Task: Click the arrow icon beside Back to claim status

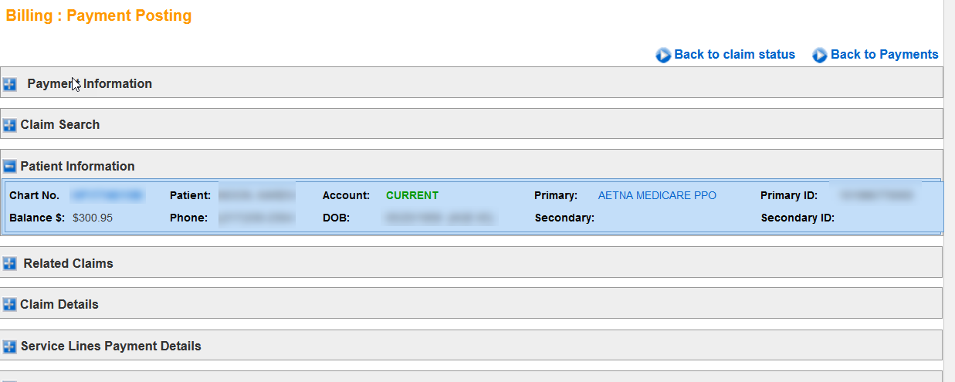Action: [x=663, y=56]
